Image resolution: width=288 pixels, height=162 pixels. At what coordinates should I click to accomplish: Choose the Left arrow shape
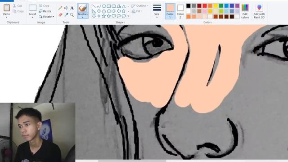pos(119,11)
